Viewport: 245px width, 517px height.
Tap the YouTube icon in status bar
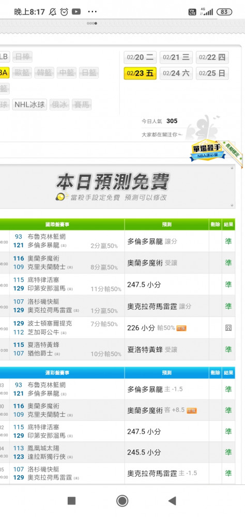point(76,12)
